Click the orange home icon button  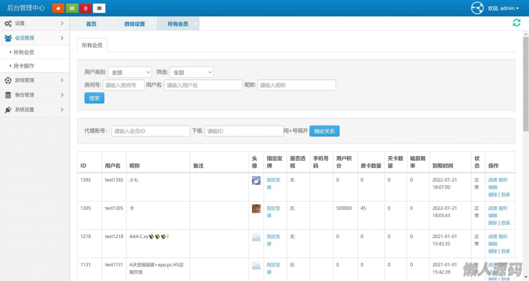(x=58, y=8)
